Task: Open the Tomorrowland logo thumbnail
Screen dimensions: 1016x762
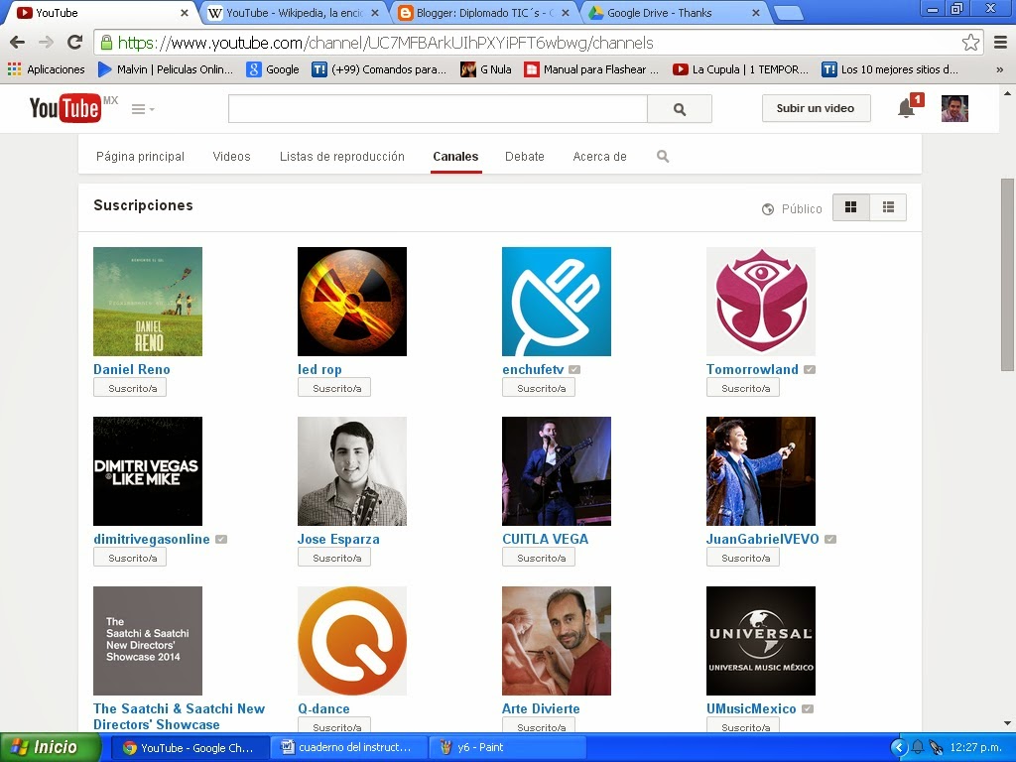Action: pos(761,302)
